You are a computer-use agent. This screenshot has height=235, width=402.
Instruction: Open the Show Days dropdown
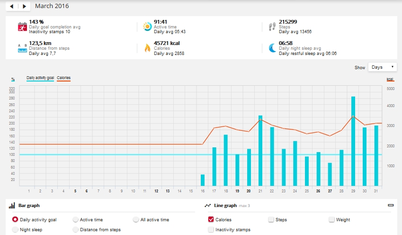[383, 67]
